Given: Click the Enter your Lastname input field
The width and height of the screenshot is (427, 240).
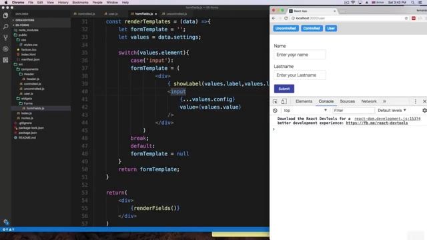Looking at the screenshot, I should 300,75.
